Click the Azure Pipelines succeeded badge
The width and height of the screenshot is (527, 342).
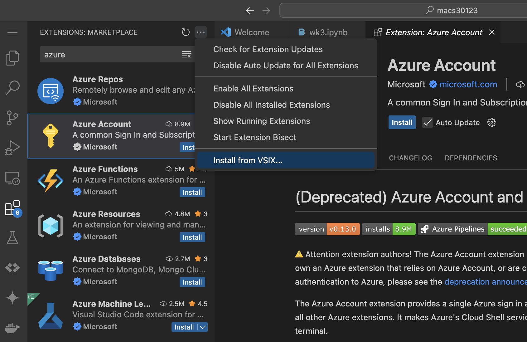(472, 229)
